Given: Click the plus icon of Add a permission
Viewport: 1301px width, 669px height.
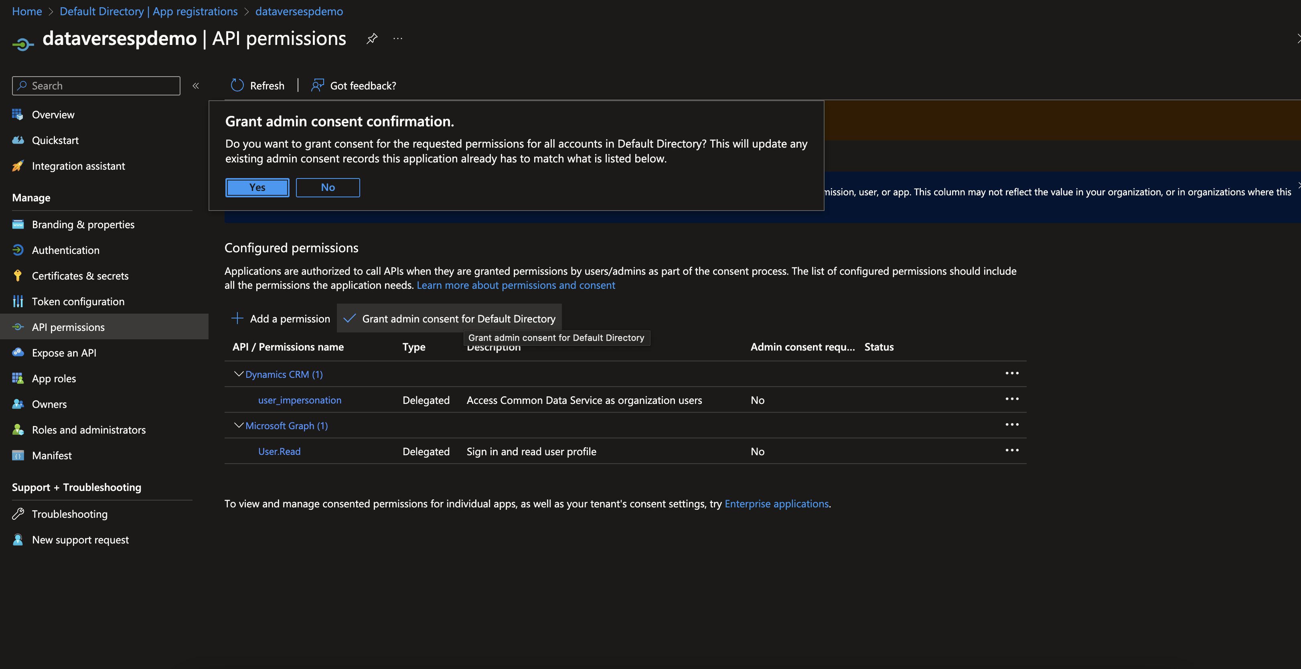Looking at the screenshot, I should point(237,318).
